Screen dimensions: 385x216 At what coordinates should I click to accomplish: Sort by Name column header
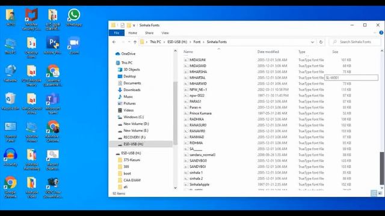[x=188, y=52]
